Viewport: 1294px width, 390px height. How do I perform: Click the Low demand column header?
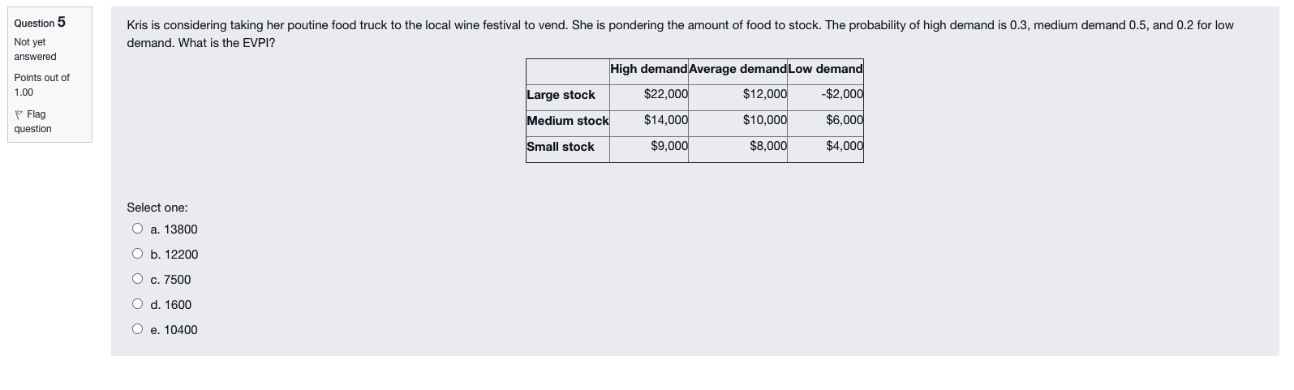[x=825, y=69]
